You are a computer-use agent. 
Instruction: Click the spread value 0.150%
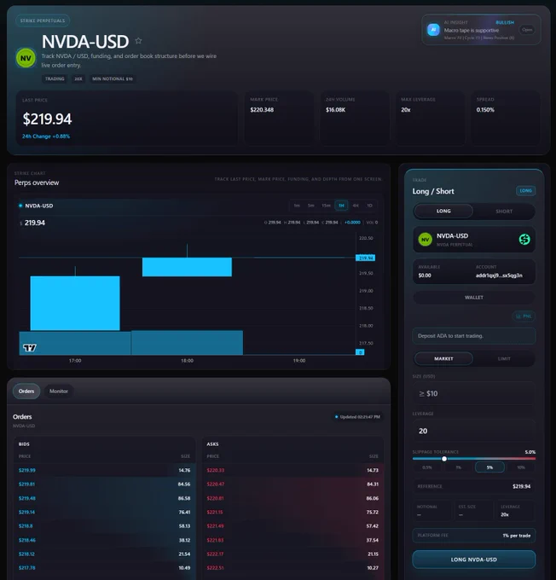click(x=485, y=110)
